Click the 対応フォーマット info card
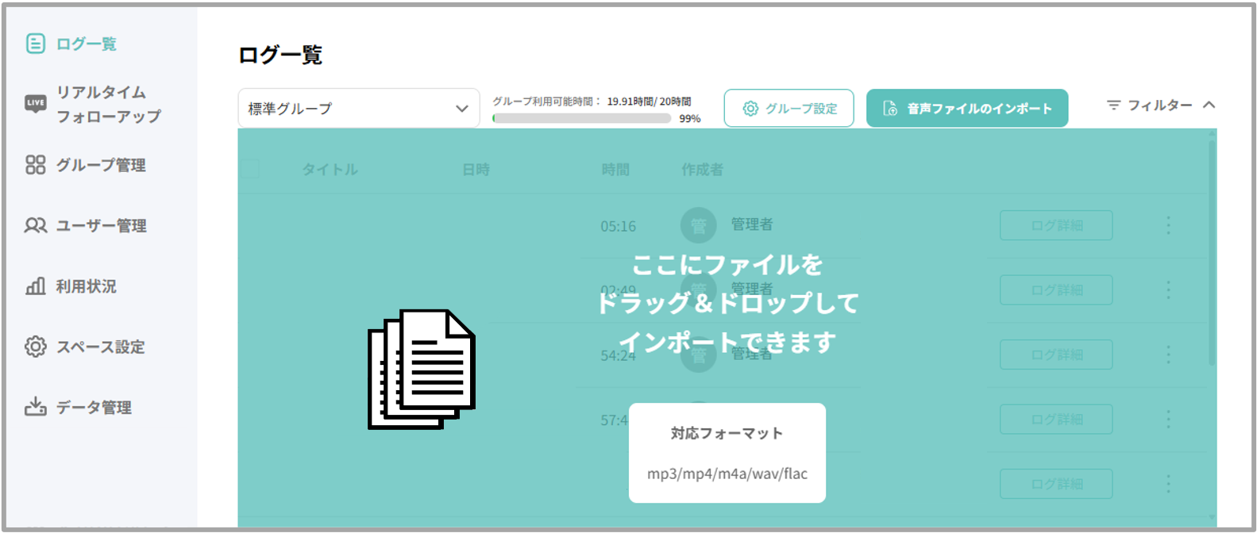 (727, 453)
